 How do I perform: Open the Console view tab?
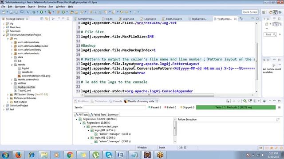point(116,101)
